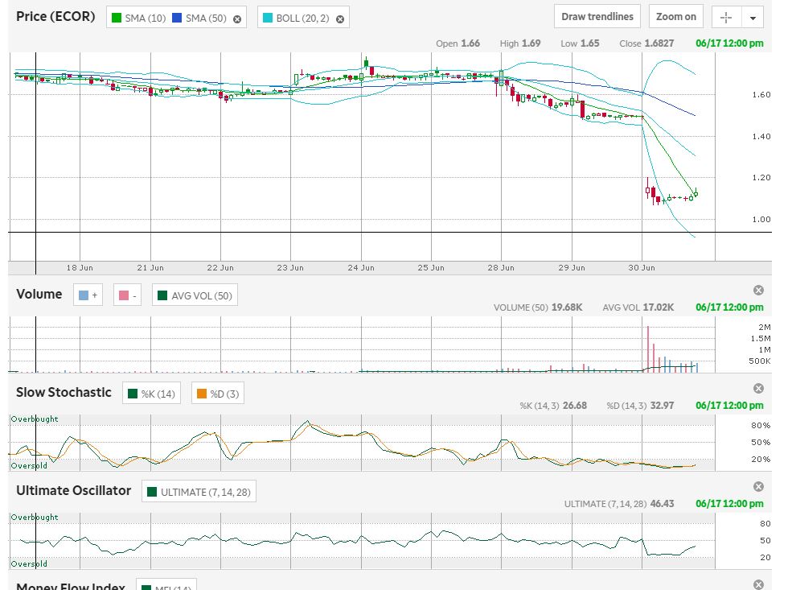
Task: Remove the SMA moving average overlay
Action: 237,19
